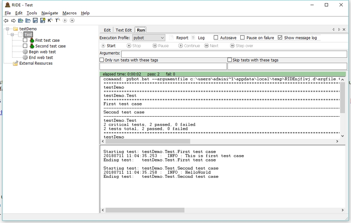Open the Search Tests (T) tool
This screenshot has height=223, width=351.
(x=57, y=20)
